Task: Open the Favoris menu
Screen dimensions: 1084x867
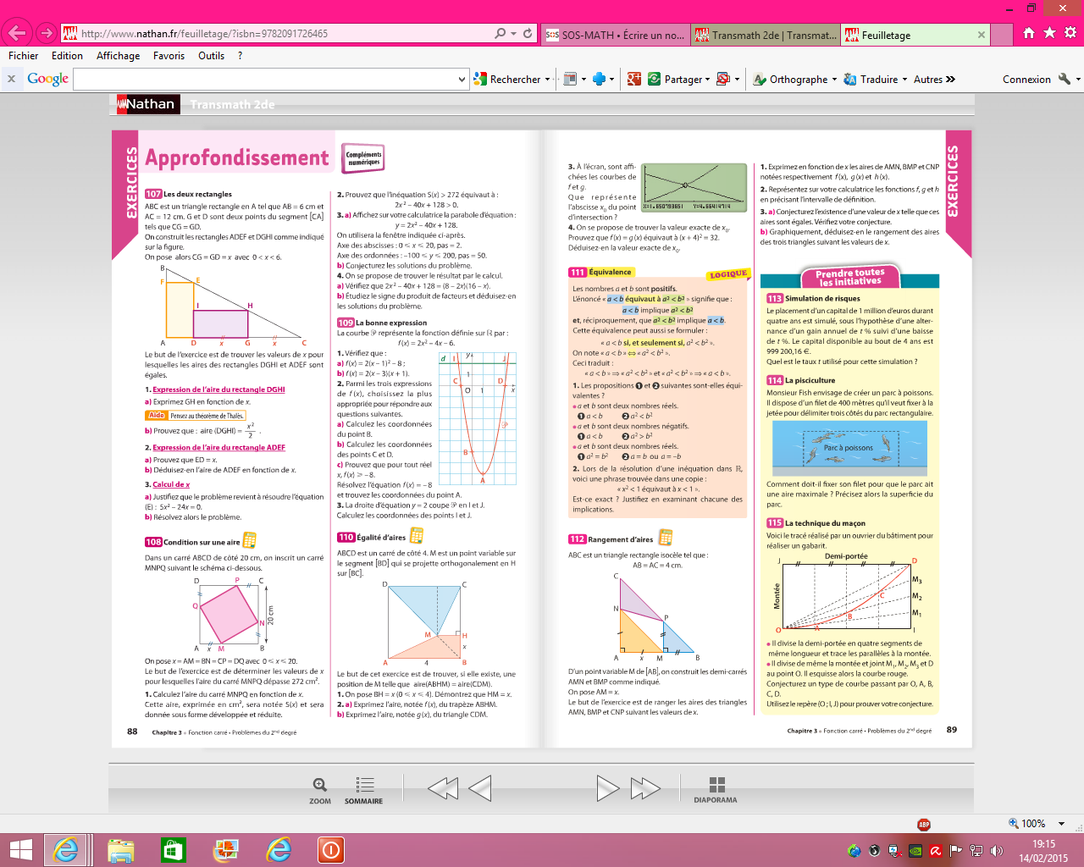Action: coord(169,56)
